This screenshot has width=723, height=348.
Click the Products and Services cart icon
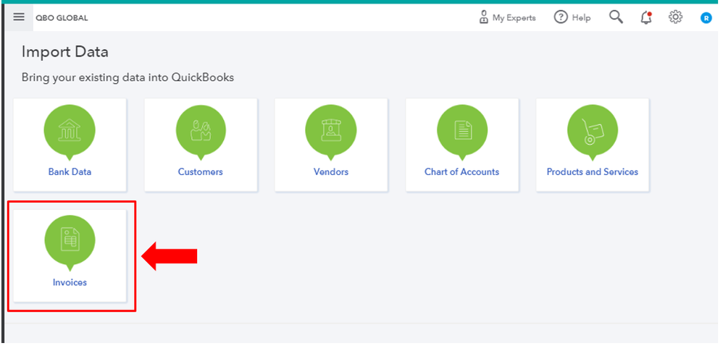tap(593, 131)
